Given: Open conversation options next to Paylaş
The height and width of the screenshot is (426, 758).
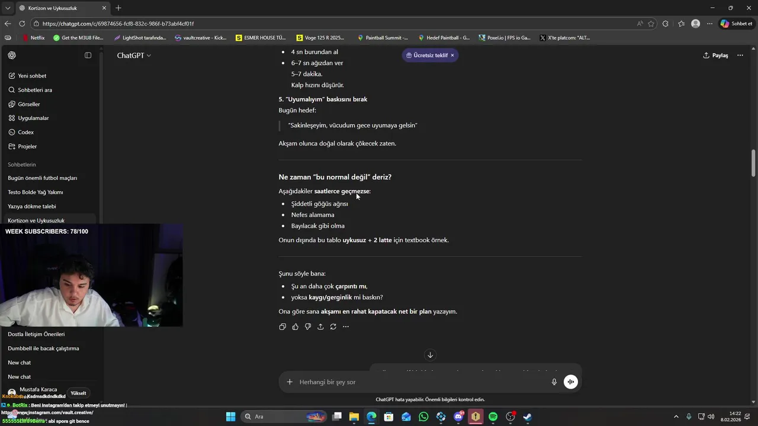Looking at the screenshot, I should tap(740, 55).
